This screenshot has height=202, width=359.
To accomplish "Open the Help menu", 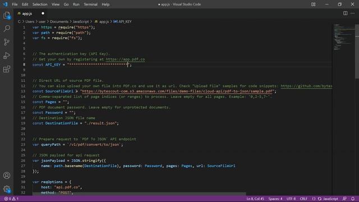I will (x=105, y=4).
